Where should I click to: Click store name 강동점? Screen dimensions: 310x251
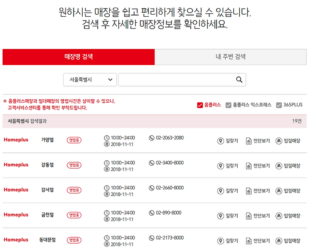[x=47, y=165]
